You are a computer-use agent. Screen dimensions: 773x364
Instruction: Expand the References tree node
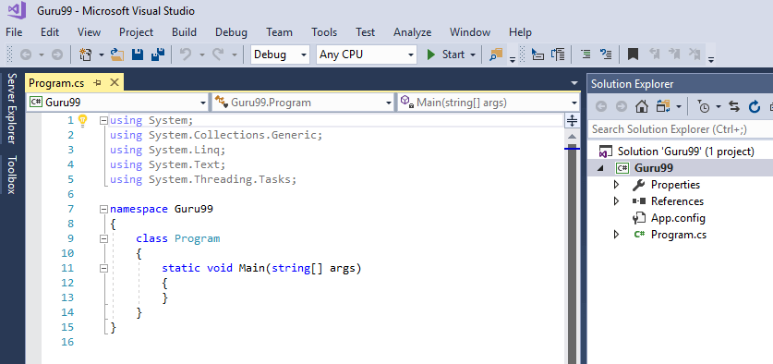coord(616,201)
